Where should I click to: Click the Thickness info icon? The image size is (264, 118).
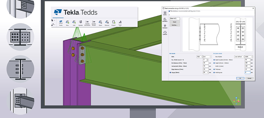[x=214, y=69]
